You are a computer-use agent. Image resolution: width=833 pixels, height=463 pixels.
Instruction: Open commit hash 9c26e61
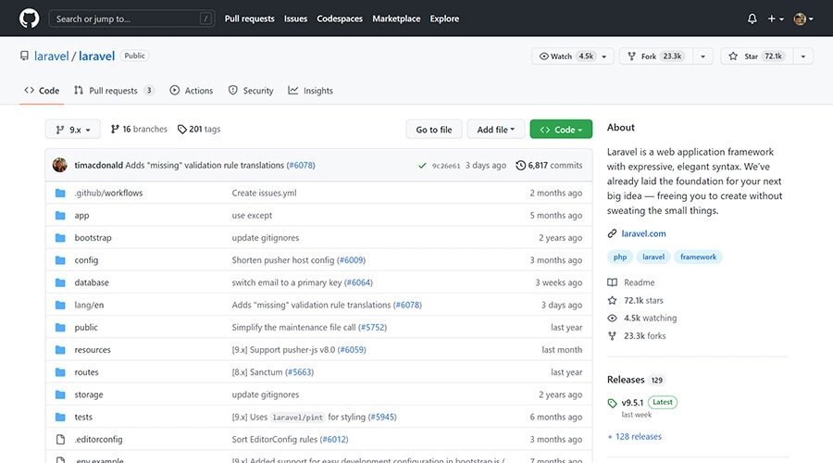[446, 166]
